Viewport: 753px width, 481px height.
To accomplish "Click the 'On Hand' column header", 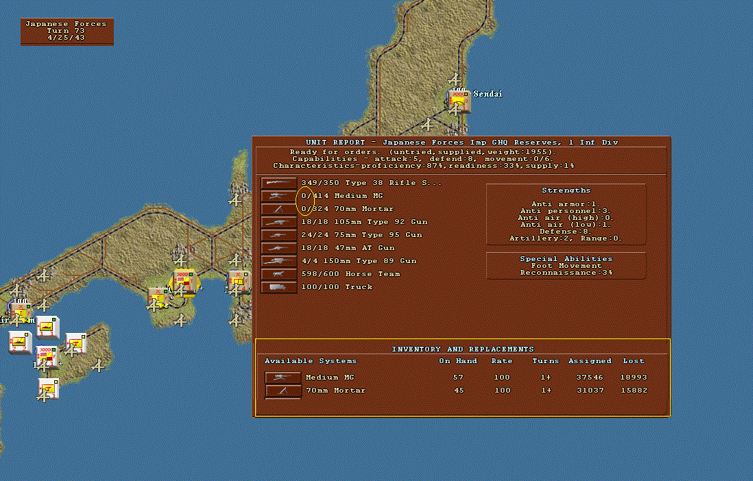I will (x=458, y=361).
